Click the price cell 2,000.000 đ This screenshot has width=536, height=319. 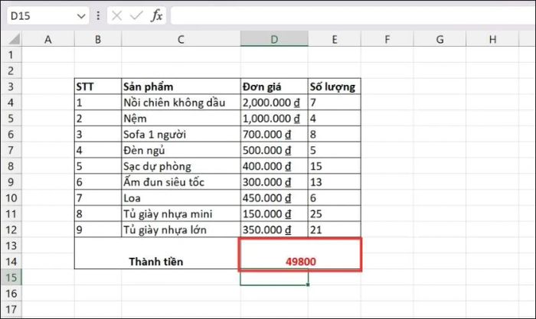coord(274,102)
